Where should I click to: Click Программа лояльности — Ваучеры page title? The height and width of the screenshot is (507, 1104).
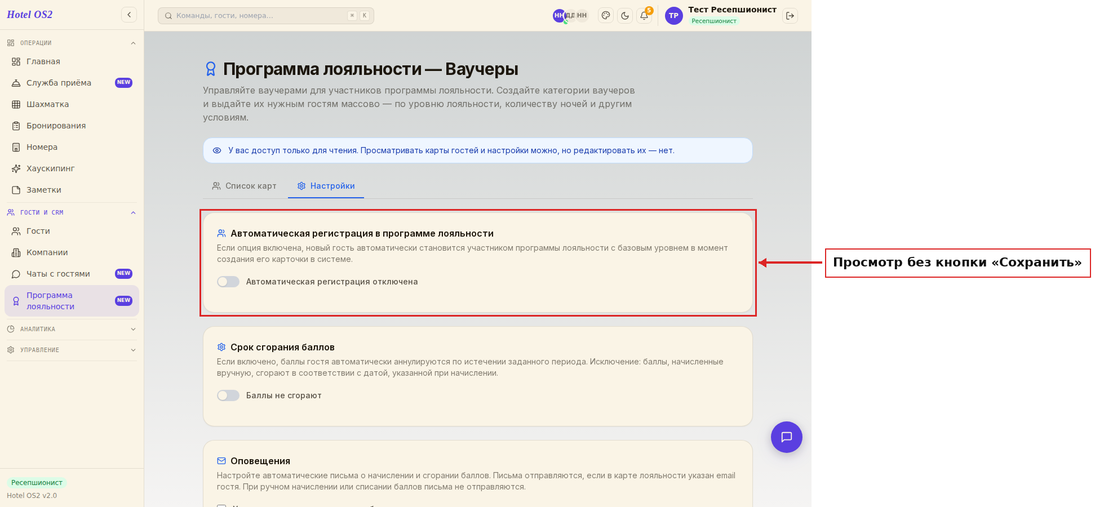pos(370,69)
